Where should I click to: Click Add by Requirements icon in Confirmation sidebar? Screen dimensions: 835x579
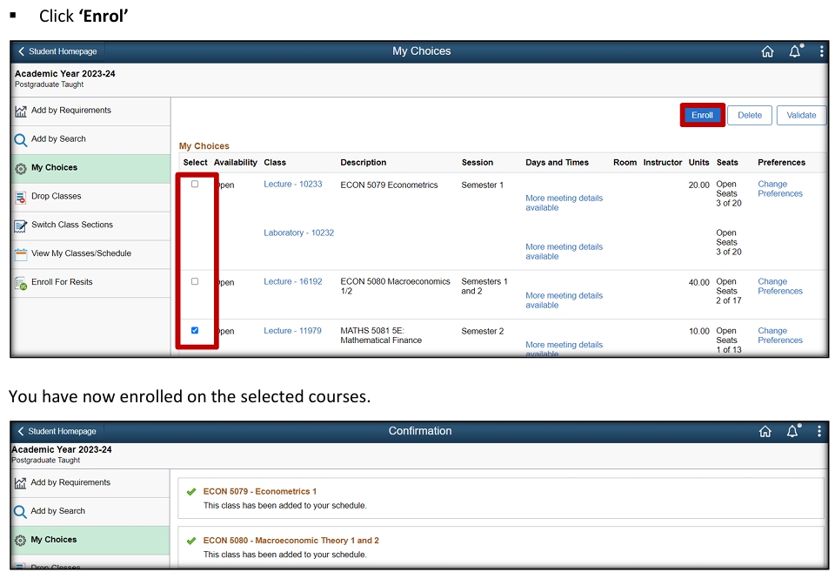point(20,483)
